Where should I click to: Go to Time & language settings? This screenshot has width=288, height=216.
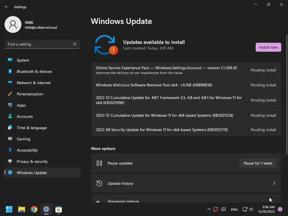pyautogui.click(x=42, y=128)
